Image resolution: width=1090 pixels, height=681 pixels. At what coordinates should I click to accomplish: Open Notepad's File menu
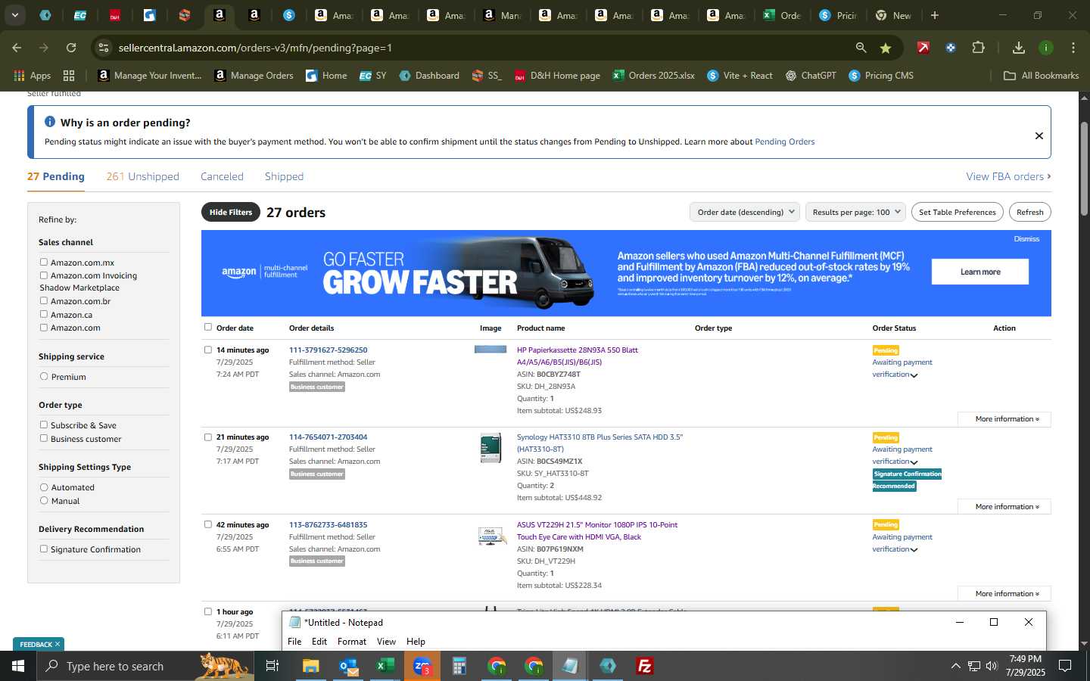click(294, 641)
